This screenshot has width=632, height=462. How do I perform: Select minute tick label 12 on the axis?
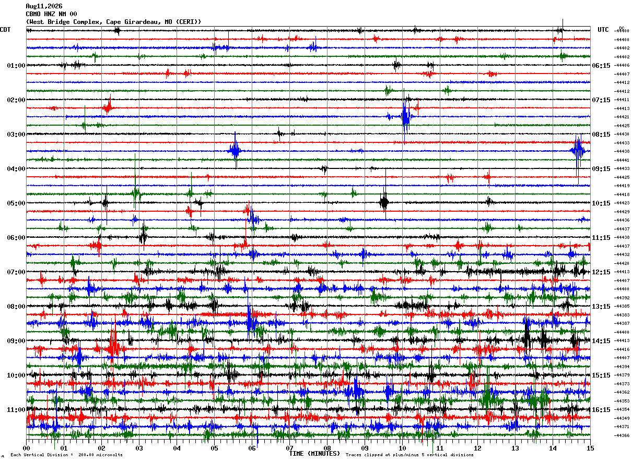tap(477, 448)
